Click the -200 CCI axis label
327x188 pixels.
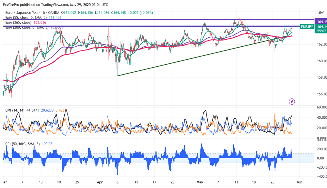click(x=322, y=167)
